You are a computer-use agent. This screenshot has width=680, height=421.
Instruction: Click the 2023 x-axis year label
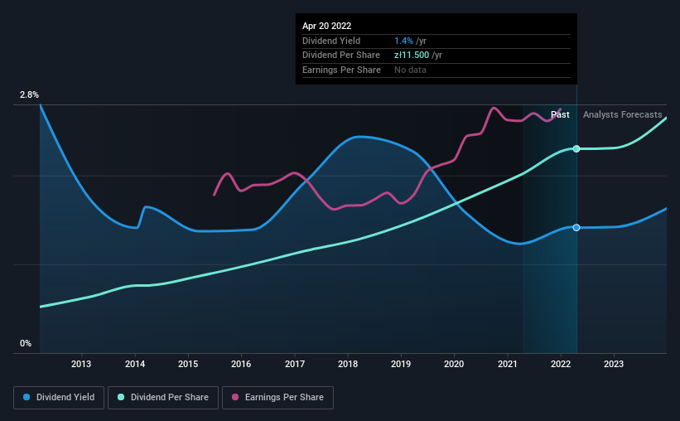click(614, 364)
